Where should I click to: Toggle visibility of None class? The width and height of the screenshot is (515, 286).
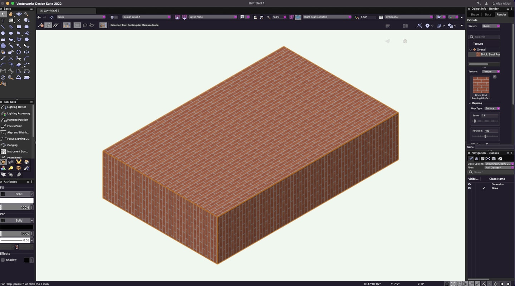click(469, 188)
